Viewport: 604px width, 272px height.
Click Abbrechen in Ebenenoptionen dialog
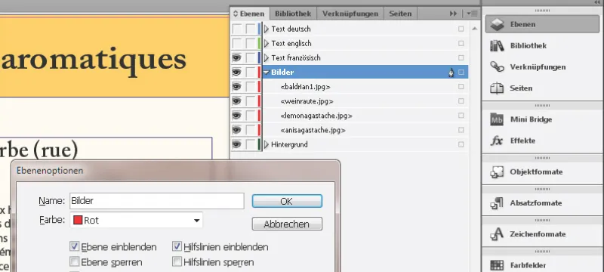click(x=287, y=224)
